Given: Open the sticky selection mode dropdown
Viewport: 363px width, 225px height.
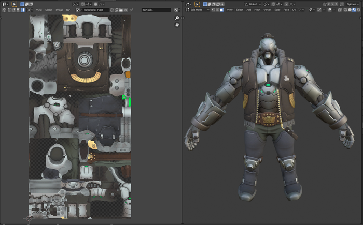Looking at the screenshot, I should coord(30,10).
